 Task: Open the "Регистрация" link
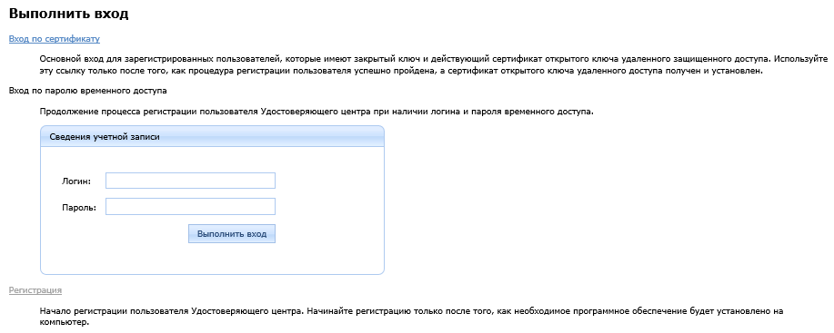click(35, 290)
